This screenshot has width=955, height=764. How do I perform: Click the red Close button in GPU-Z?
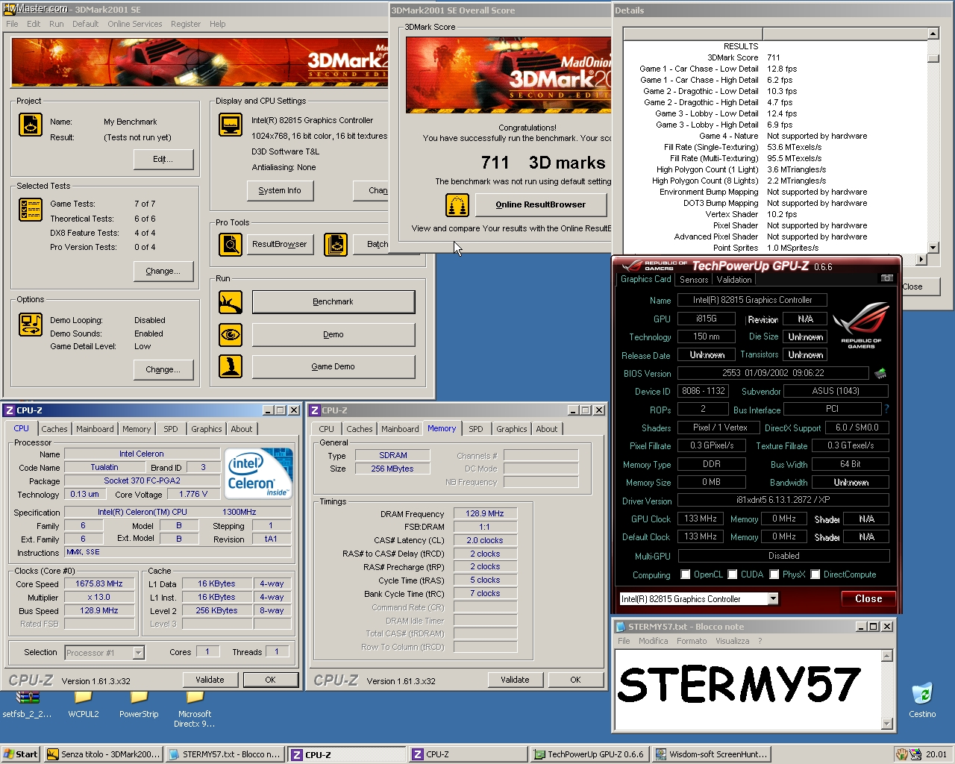[x=868, y=598]
